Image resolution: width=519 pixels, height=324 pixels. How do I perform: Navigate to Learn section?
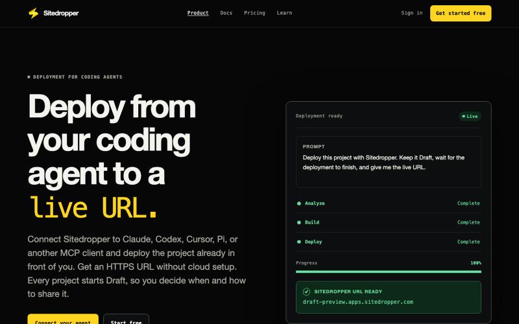coord(284,13)
